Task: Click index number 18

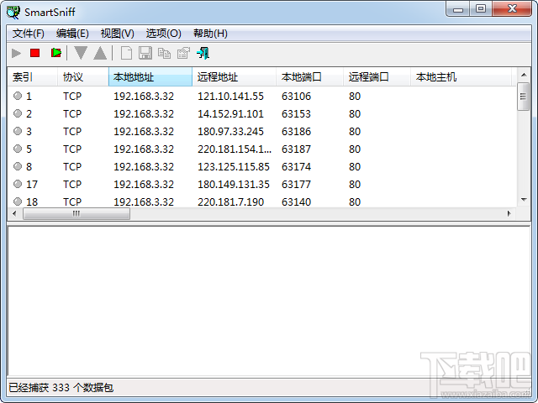Action: 32,201
